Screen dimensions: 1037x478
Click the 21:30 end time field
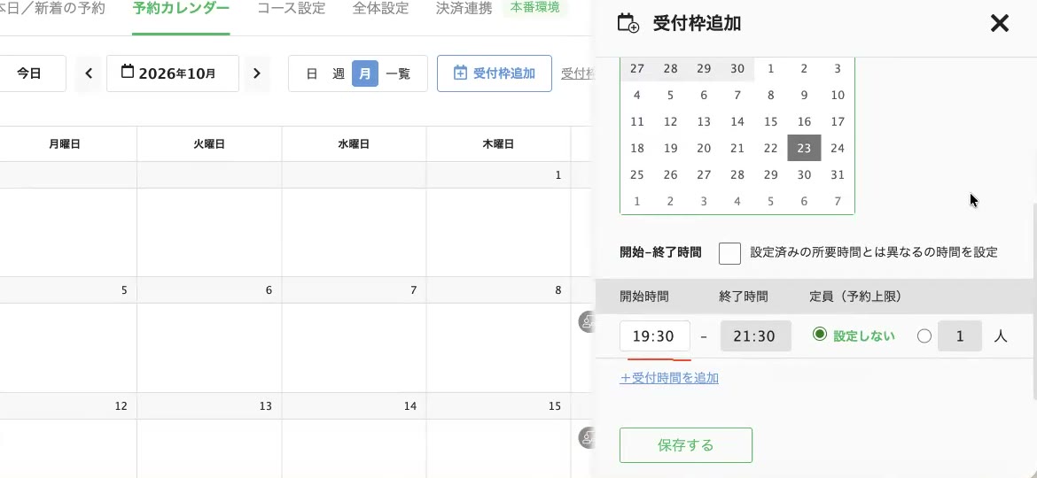pos(755,336)
